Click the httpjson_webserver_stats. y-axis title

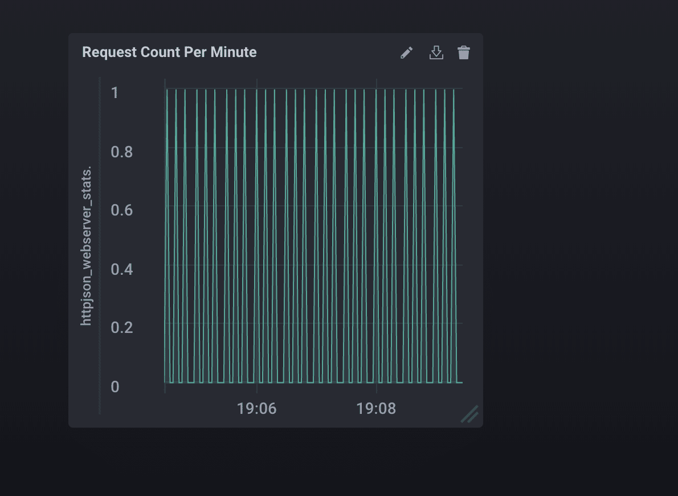coord(86,246)
